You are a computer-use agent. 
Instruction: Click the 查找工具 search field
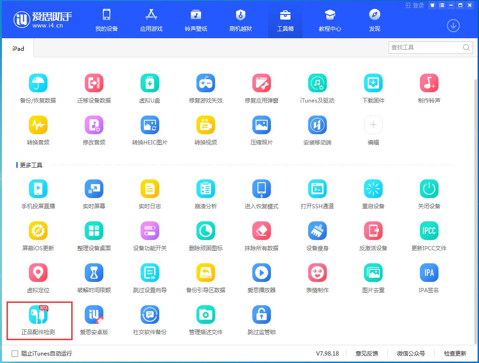point(431,48)
